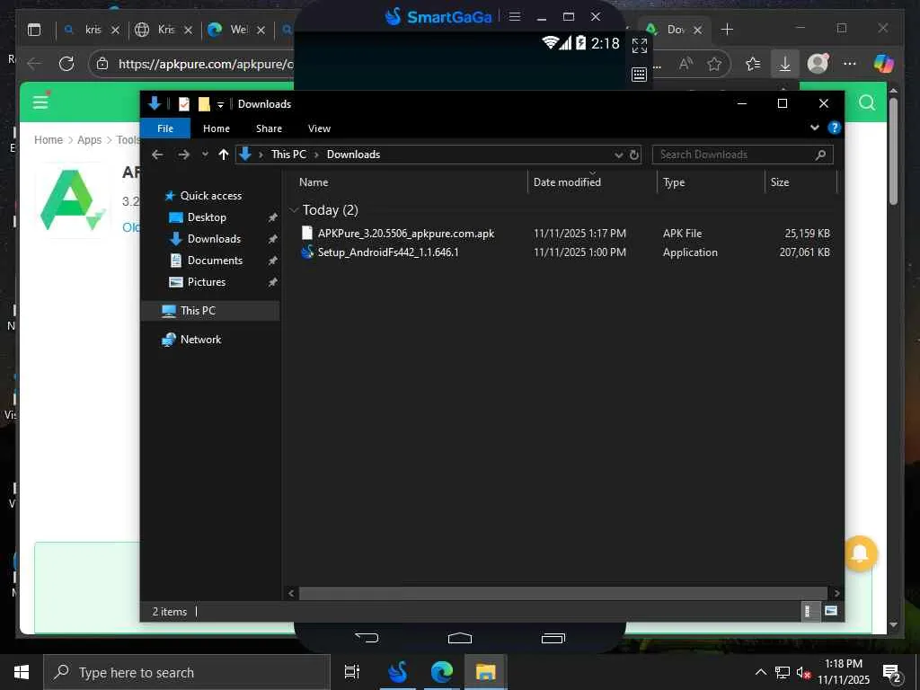Image resolution: width=920 pixels, height=690 pixels.
Task: Select the APKPure_3.20.5506_apkpure.com.apk file
Action: point(405,234)
